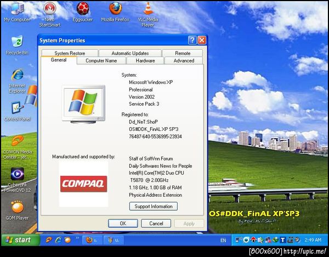The height and width of the screenshot is (257, 329).
Task: Switch to System Restore tab
Action: point(70,53)
